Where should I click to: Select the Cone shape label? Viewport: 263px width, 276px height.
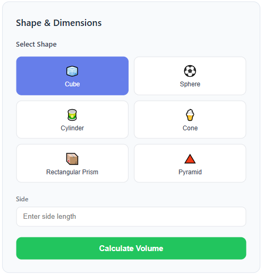pos(190,128)
